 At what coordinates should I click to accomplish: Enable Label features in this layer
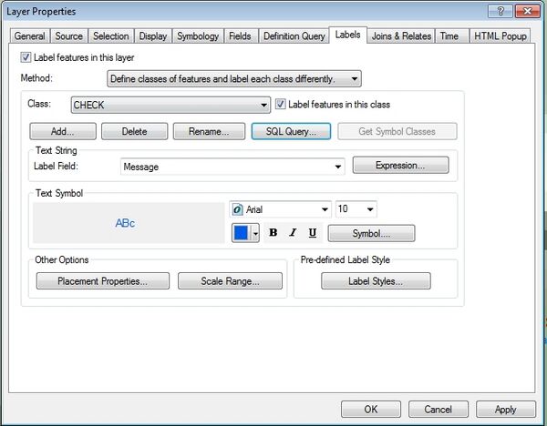tap(26, 57)
